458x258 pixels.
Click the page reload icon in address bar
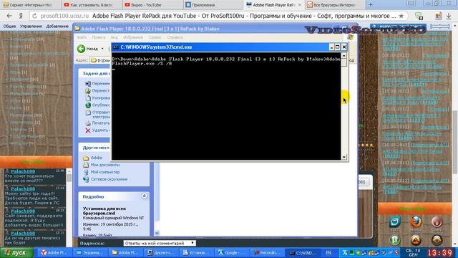[x=34, y=16]
